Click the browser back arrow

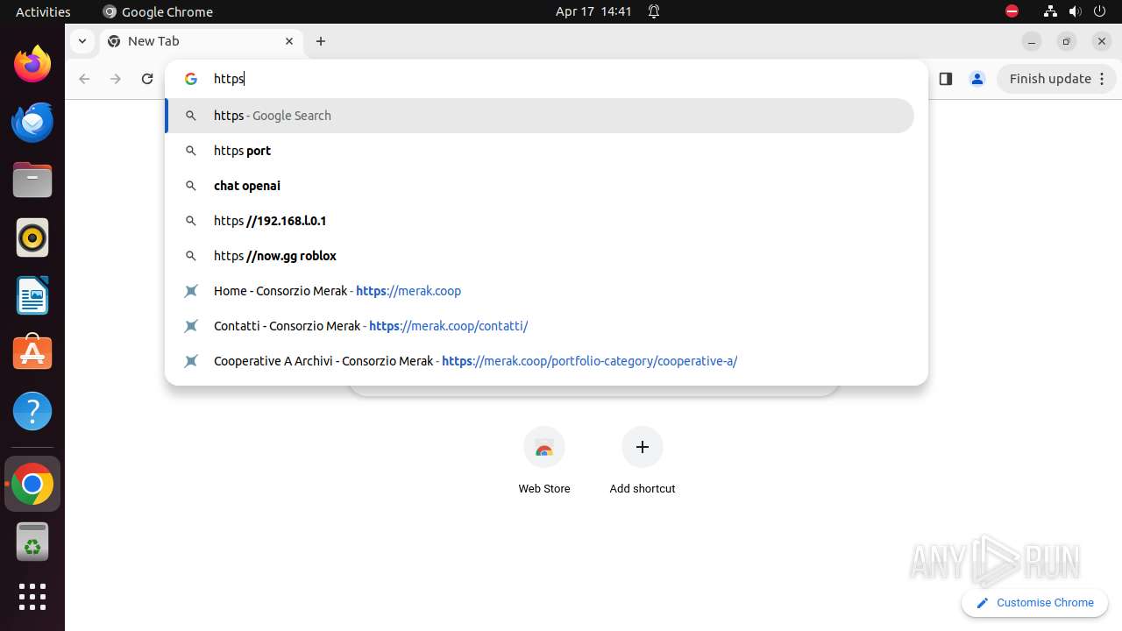pos(84,79)
